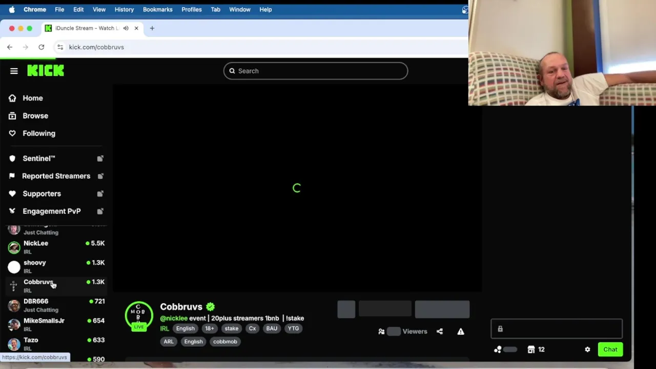Open shoovy channel in sidebar

56,266
